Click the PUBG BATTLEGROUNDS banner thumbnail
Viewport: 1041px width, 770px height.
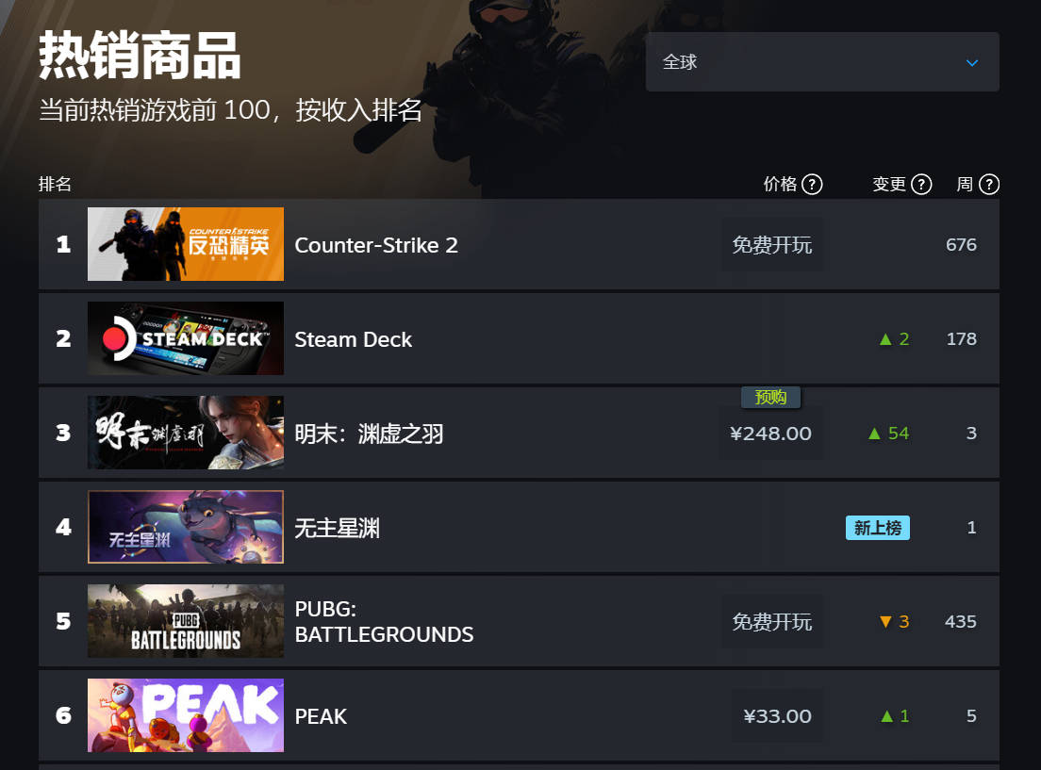pos(186,621)
